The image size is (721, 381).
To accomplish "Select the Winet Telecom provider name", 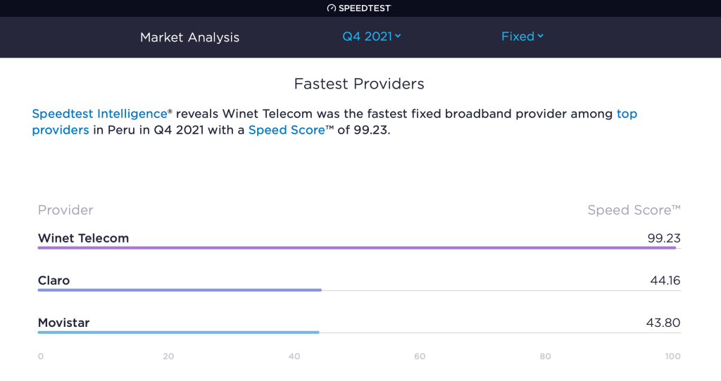I will point(83,238).
